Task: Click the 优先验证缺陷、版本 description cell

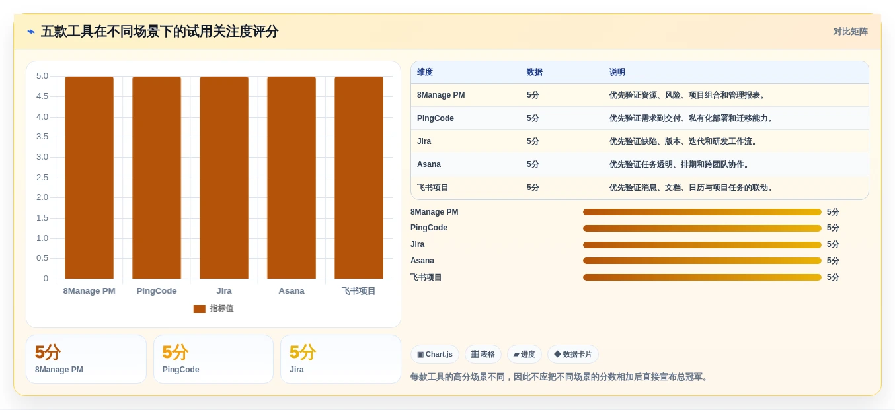Action: coord(684,141)
